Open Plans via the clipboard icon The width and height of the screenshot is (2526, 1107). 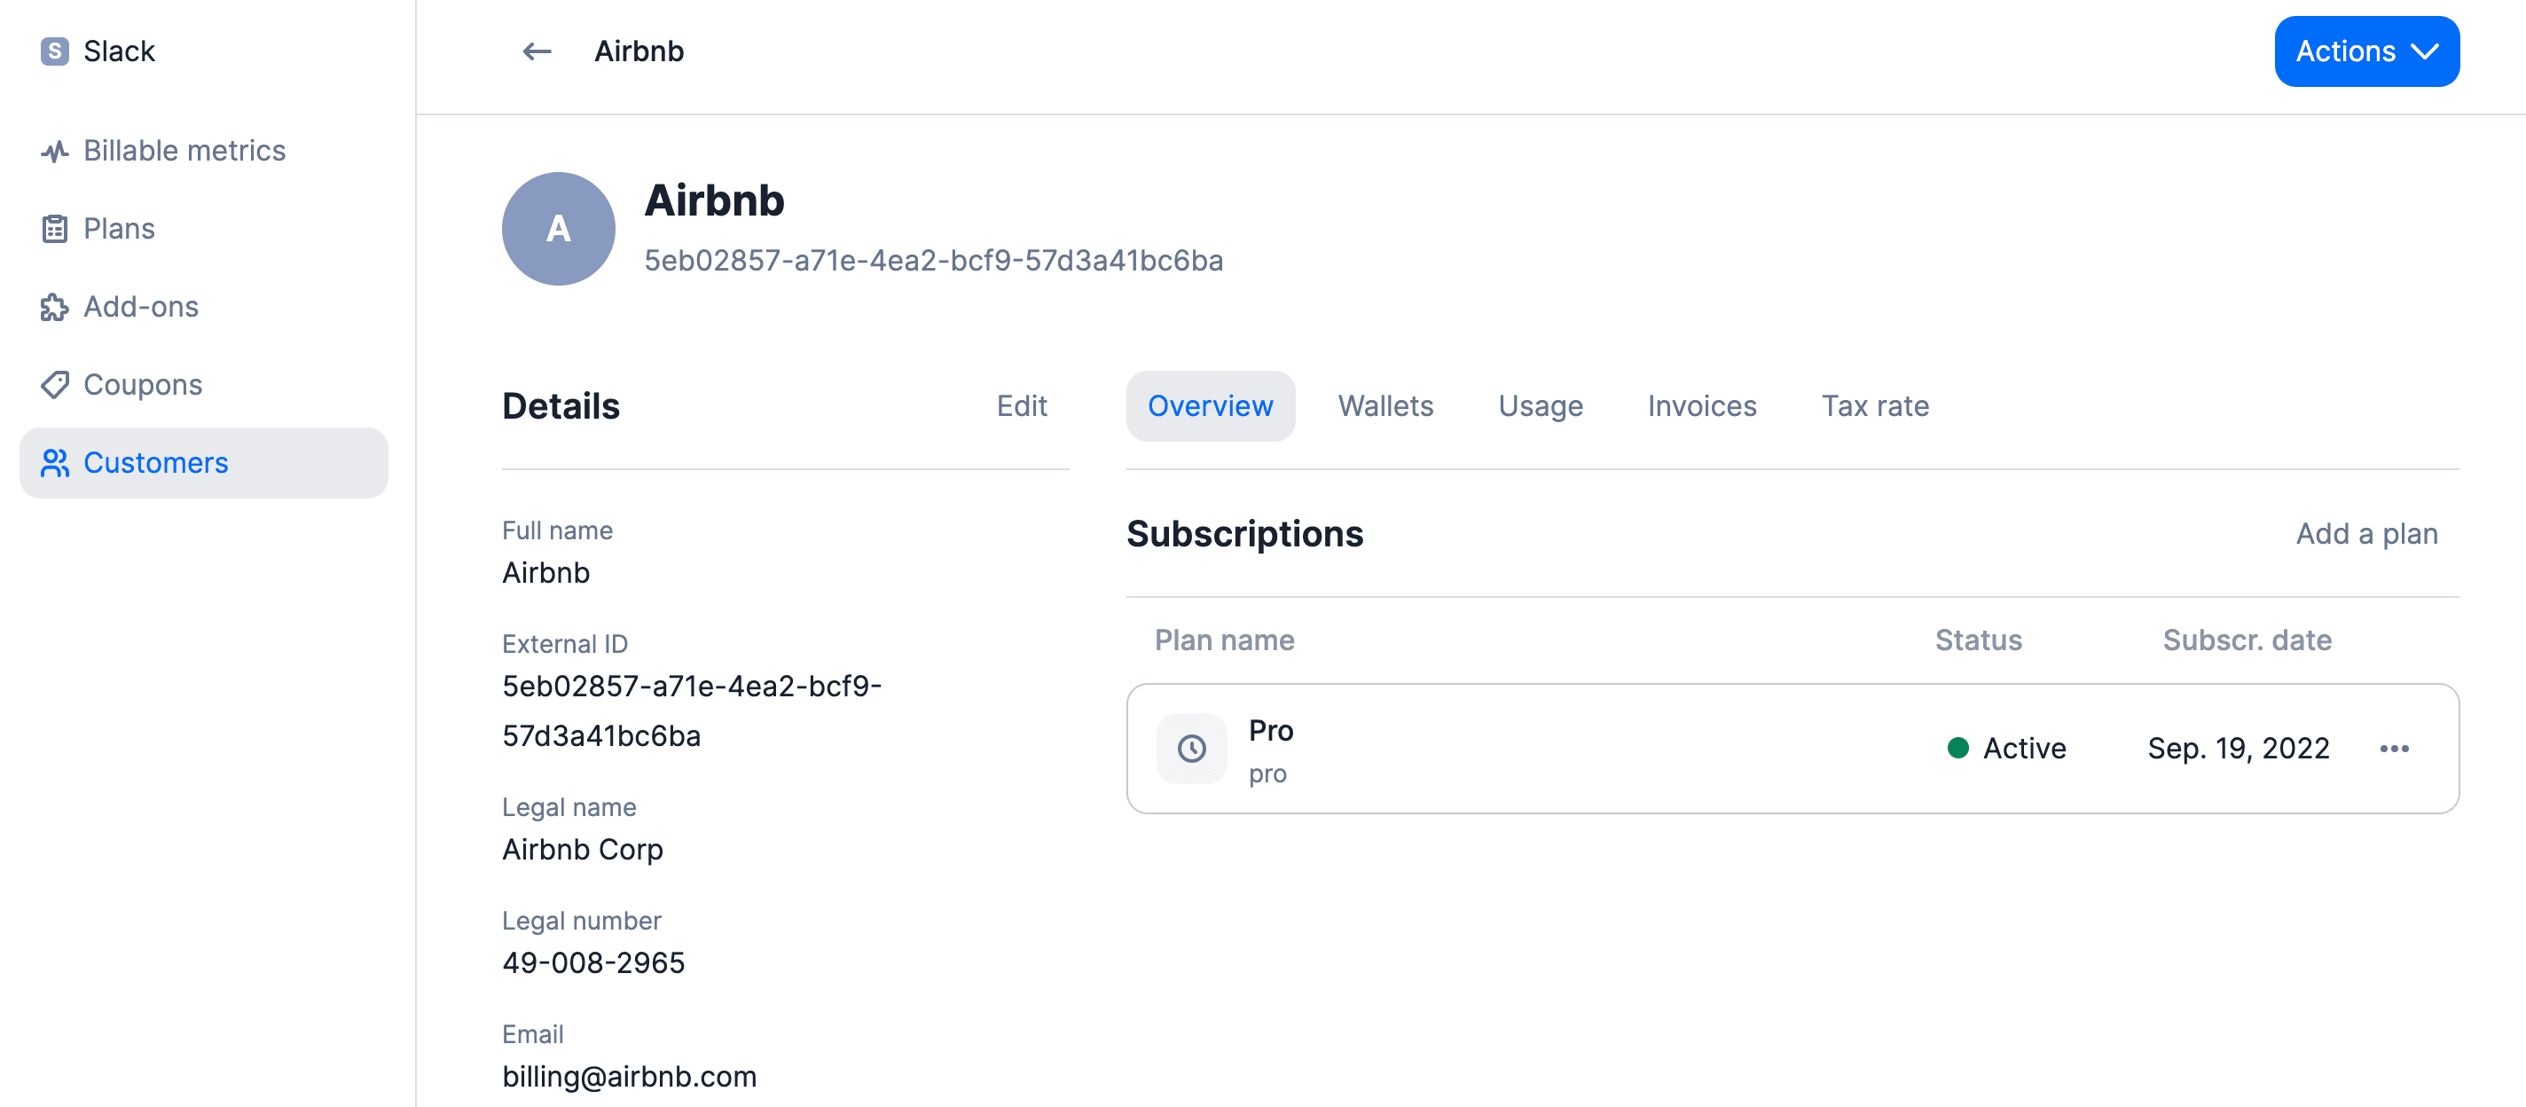(55, 227)
